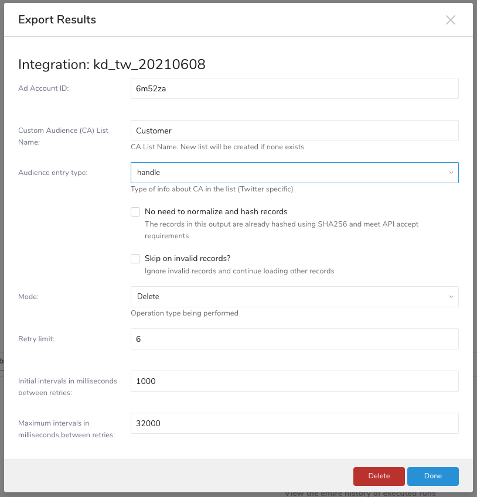Expand the Mode dropdown showing Delete
This screenshot has width=477, height=497.
pyautogui.click(x=294, y=297)
